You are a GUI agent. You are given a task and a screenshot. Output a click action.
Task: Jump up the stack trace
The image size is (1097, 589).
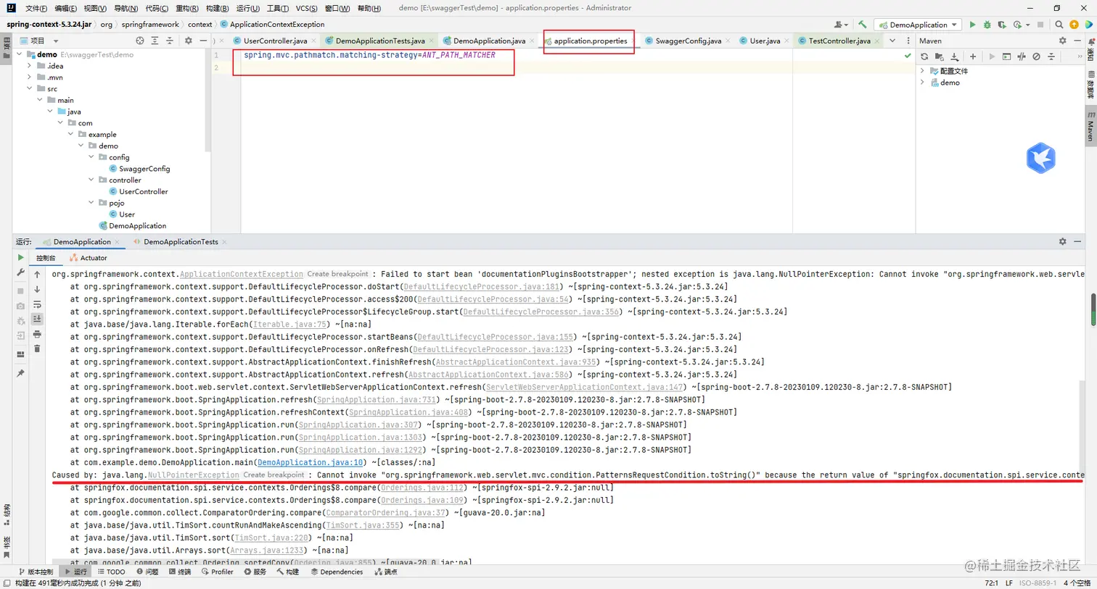click(37, 275)
